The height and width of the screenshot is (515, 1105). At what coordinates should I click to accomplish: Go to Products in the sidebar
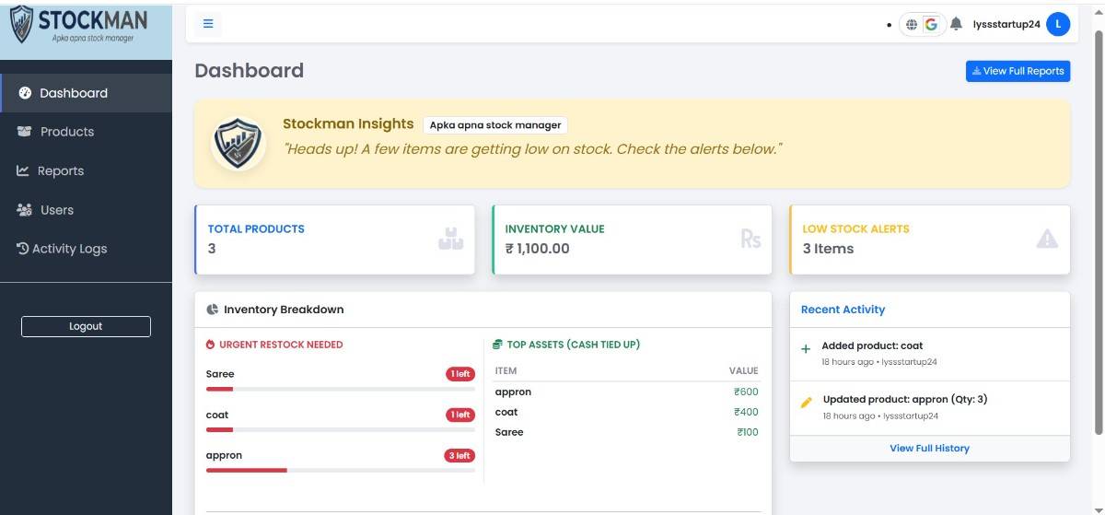tap(67, 132)
